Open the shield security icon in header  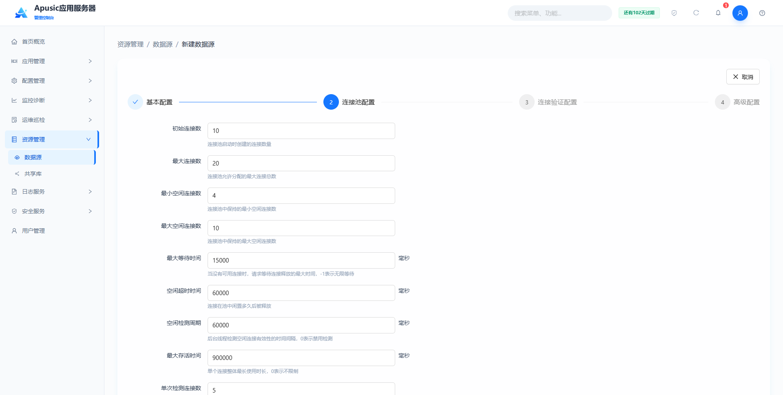(x=674, y=13)
